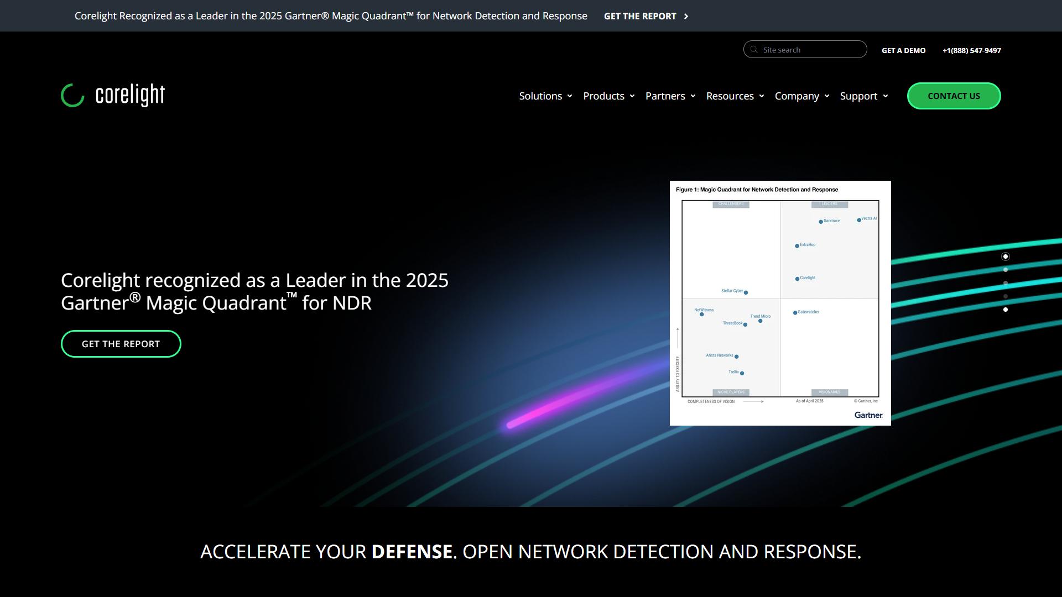This screenshot has width=1062, height=597.
Task: Click the green CONTACT US button
Action: point(954,96)
